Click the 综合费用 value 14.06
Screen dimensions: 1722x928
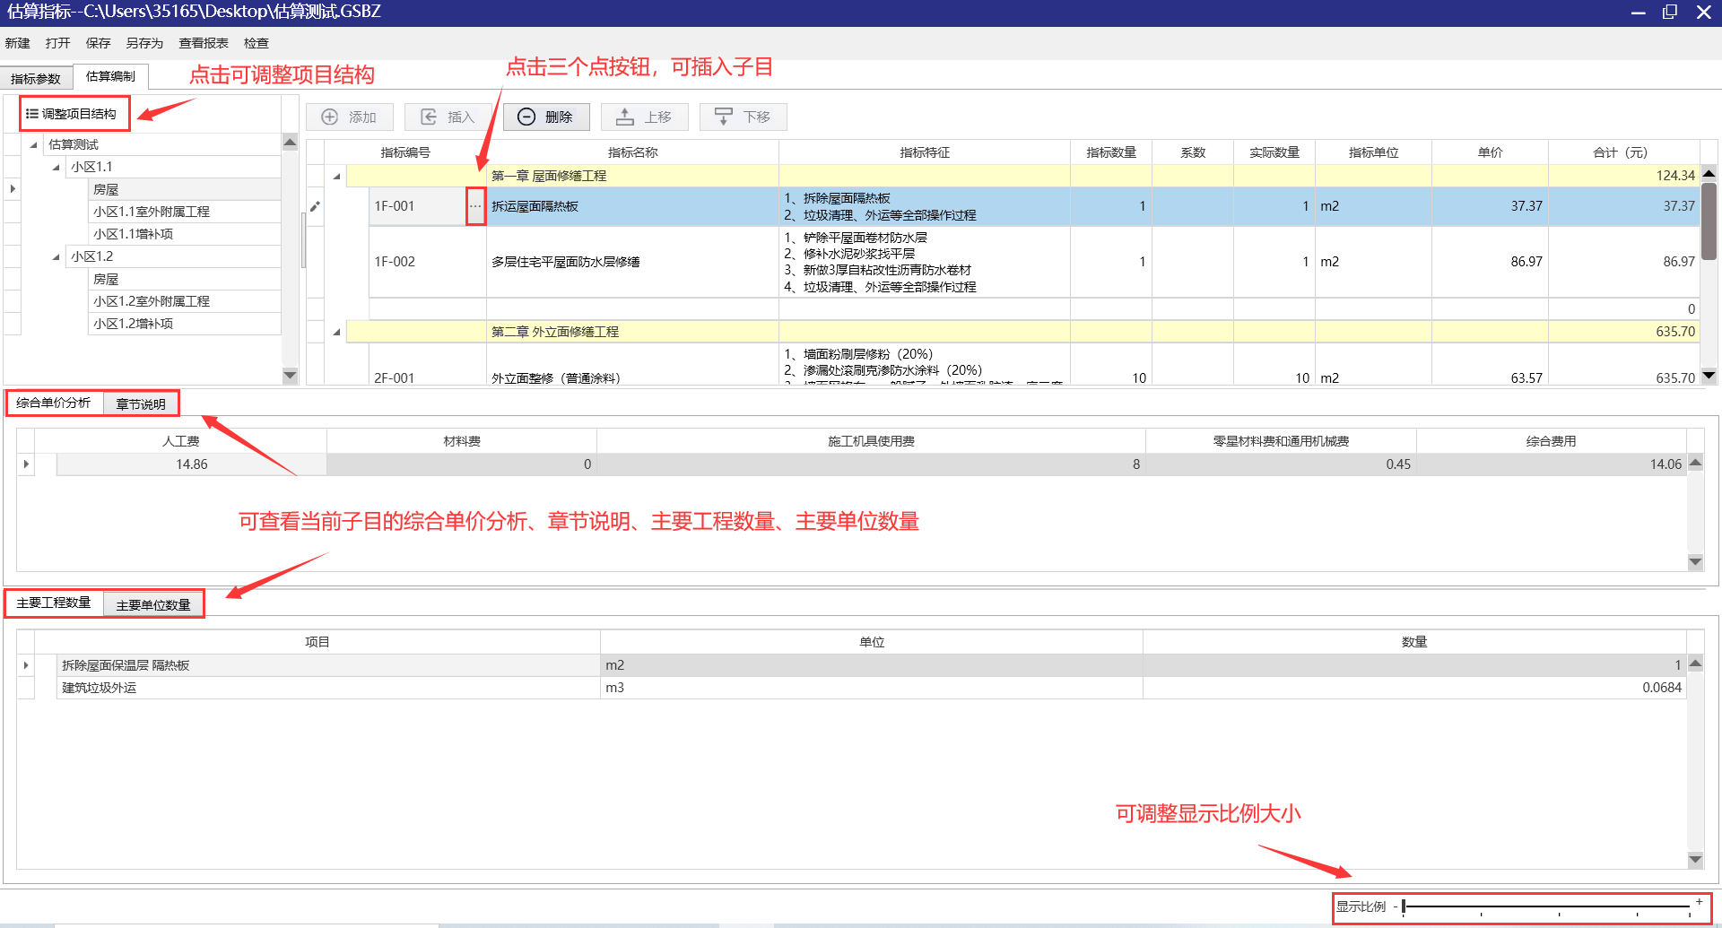(x=1552, y=464)
